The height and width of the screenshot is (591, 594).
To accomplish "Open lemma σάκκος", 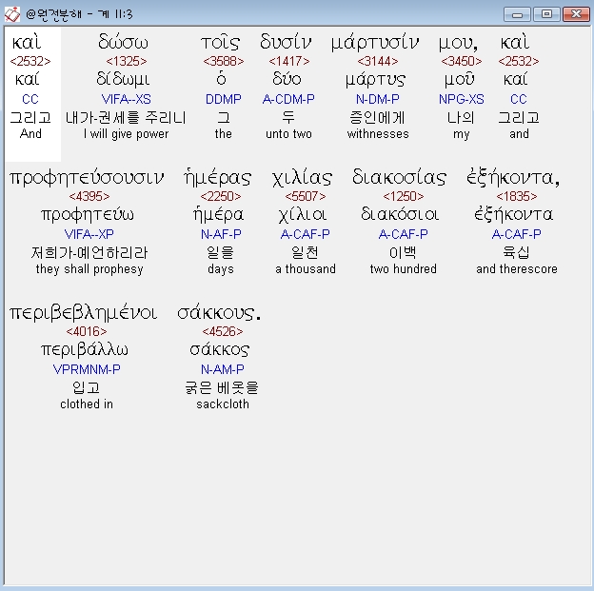I will [220, 349].
